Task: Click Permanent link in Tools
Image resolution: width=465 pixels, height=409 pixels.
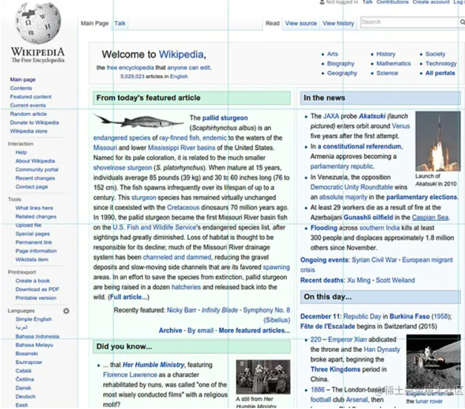Action: click(34, 243)
